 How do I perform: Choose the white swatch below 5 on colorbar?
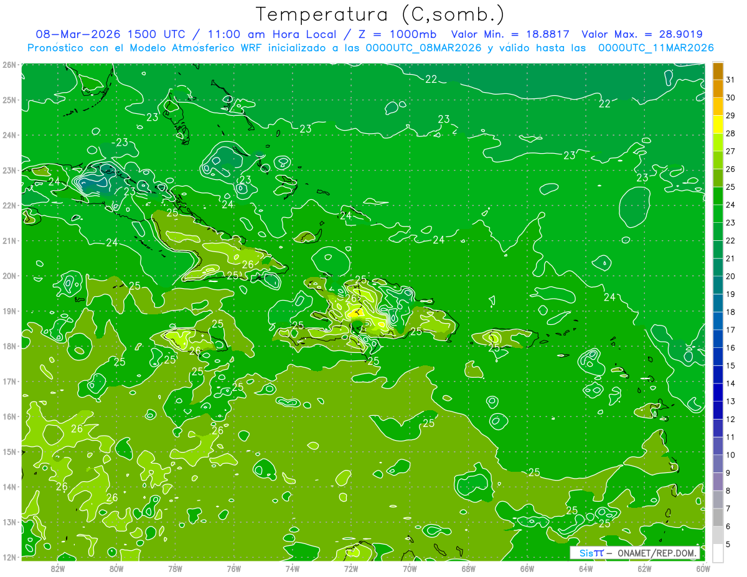tap(718, 553)
